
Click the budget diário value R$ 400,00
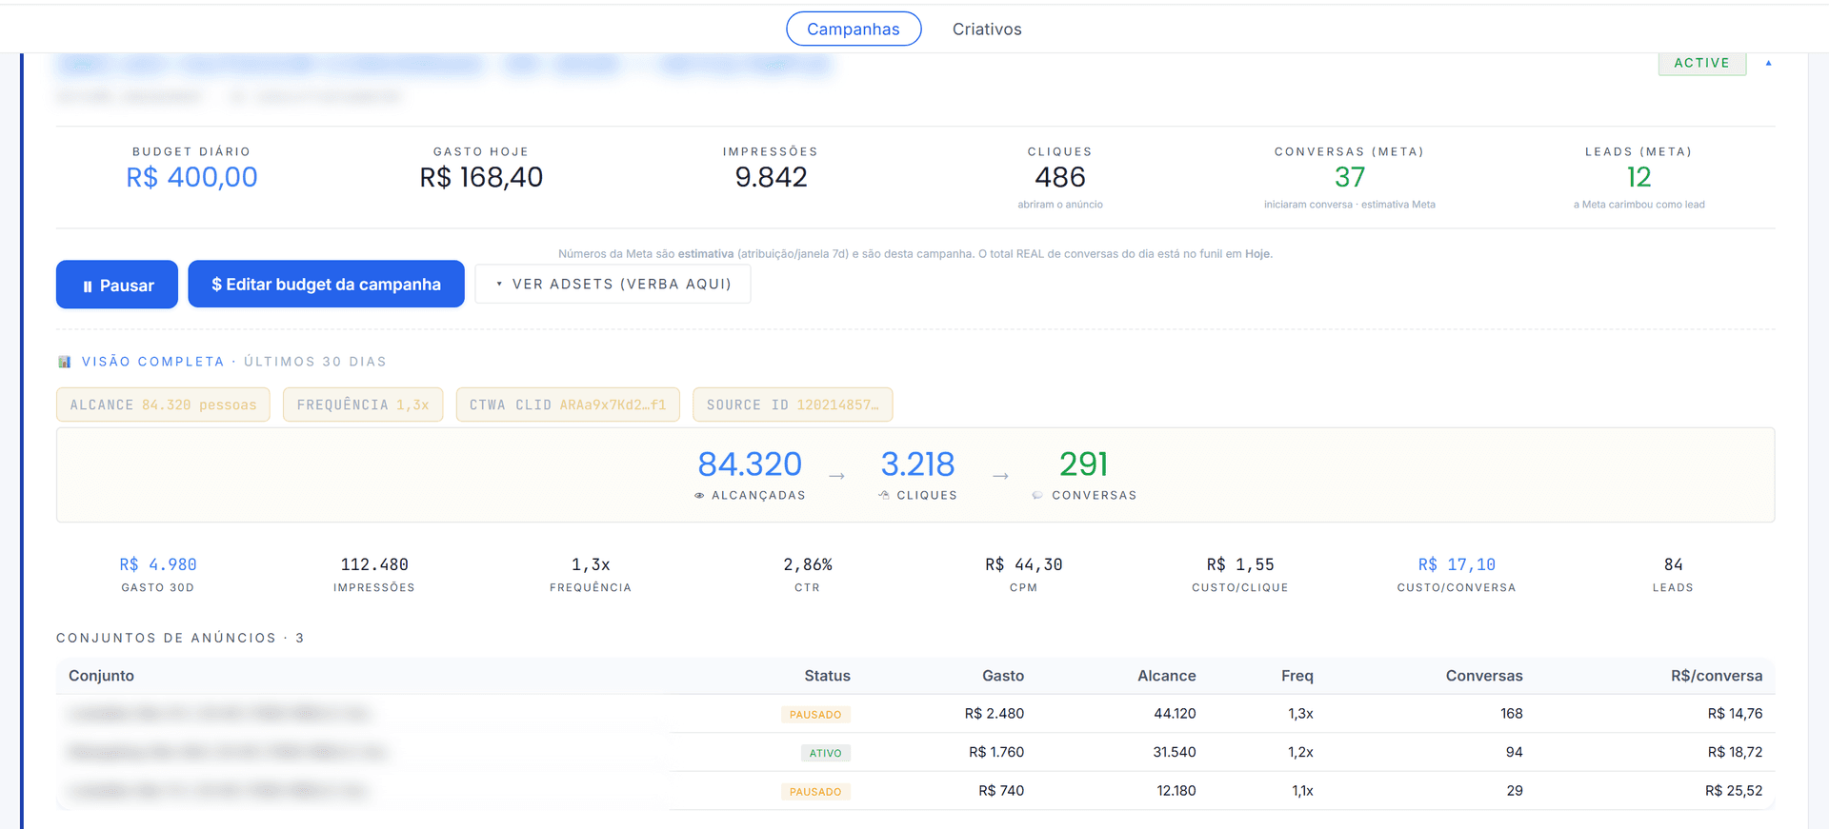(x=191, y=177)
